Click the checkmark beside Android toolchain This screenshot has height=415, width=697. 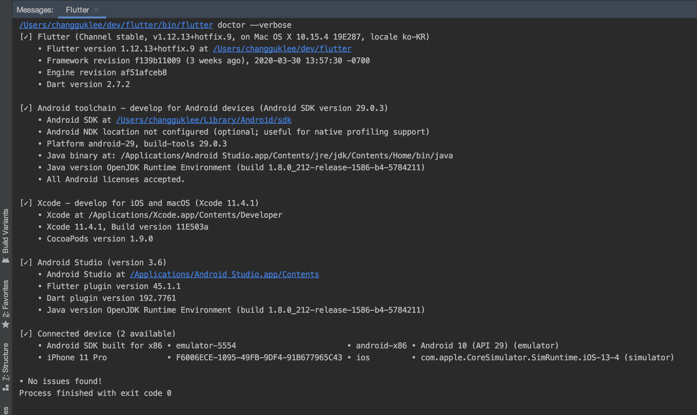pos(26,108)
